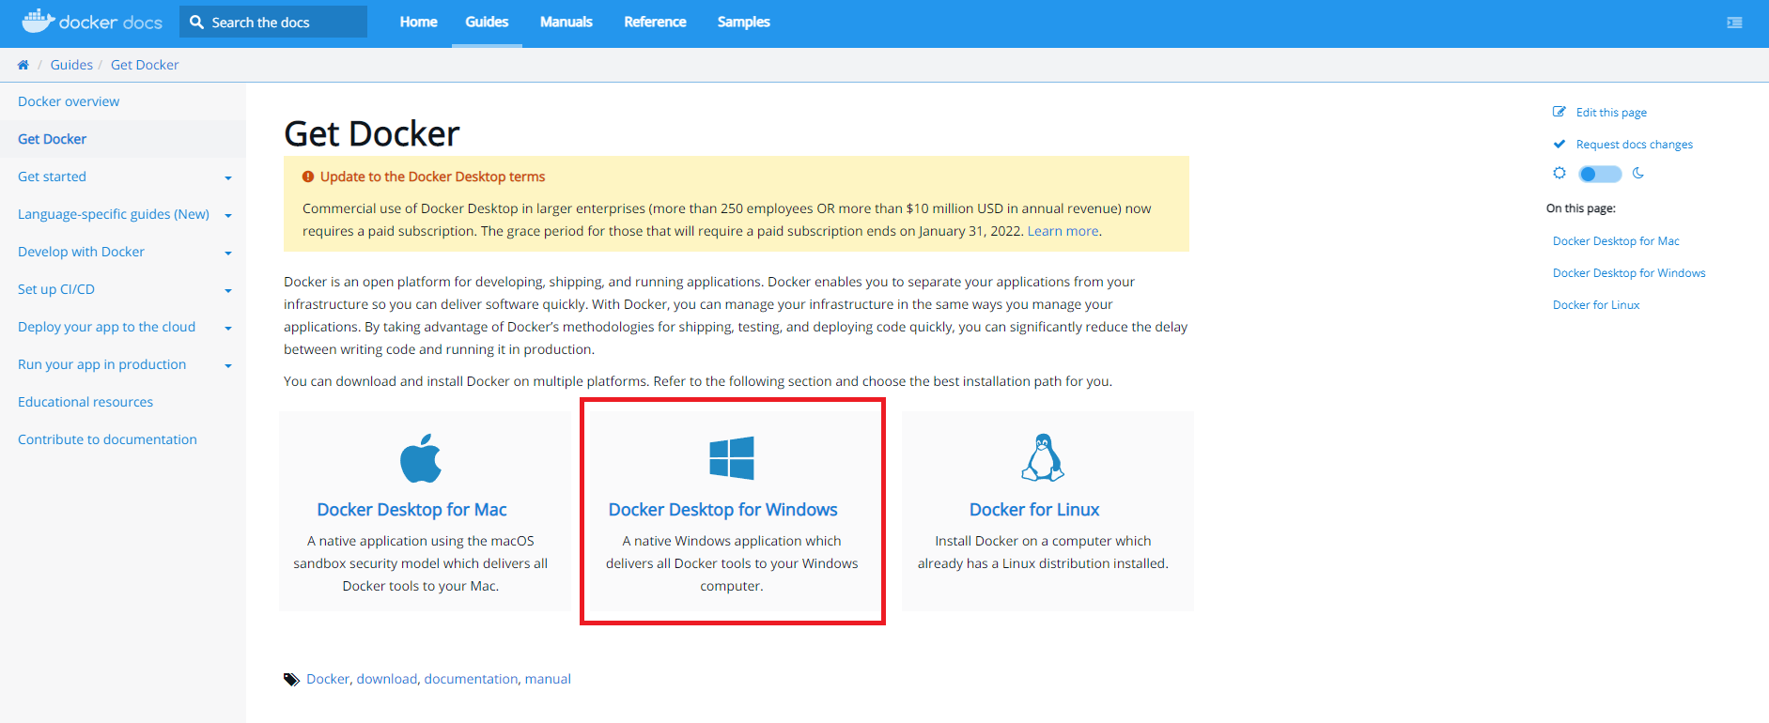The width and height of the screenshot is (1769, 723).
Task: Click Edit this page link
Action: click(1611, 113)
